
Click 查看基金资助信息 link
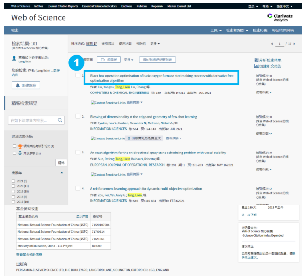tap(29, 255)
